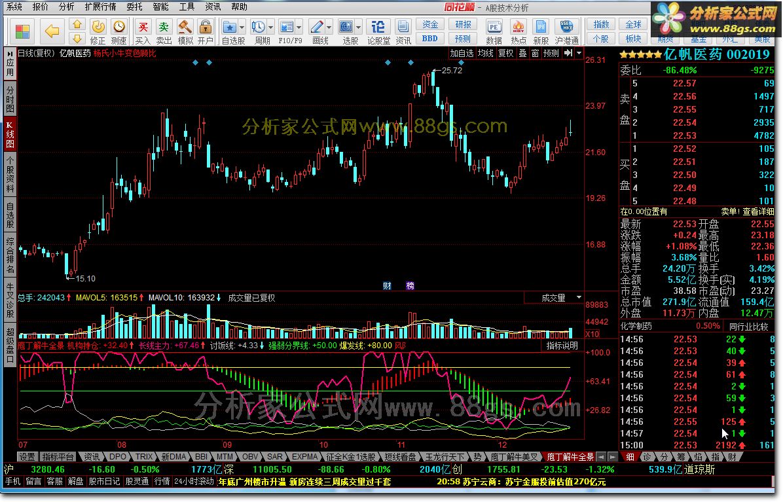This screenshot has height=502, width=783.
Task: Open the 指标说明 button
Action: 562,346
